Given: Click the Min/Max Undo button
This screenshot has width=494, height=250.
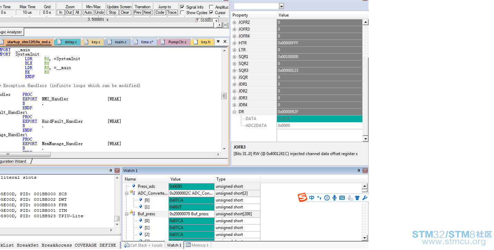Looking at the screenshot, I should click(x=100, y=12).
